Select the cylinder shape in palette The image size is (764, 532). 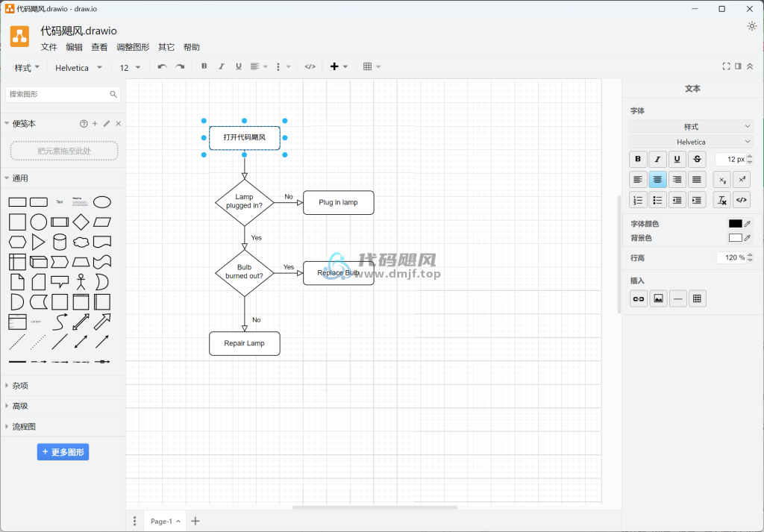tap(60, 242)
